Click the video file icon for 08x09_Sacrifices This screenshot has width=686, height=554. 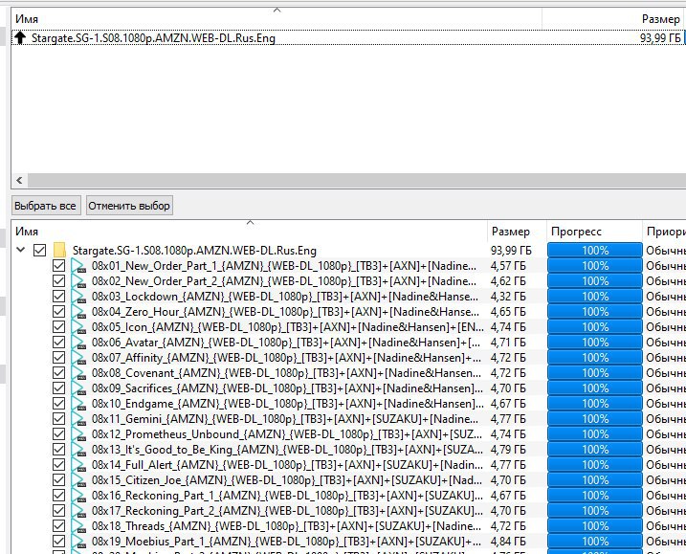coord(78,388)
